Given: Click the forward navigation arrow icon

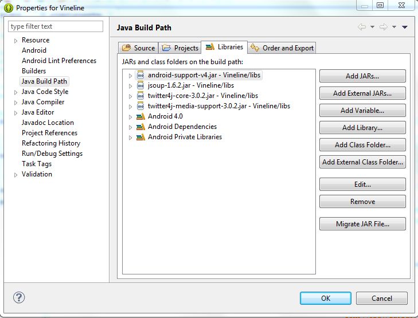Looking at the screenshot, I should (x=384, y=27).
